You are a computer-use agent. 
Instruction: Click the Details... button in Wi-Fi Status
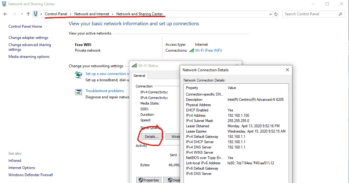tap(152, 137)
